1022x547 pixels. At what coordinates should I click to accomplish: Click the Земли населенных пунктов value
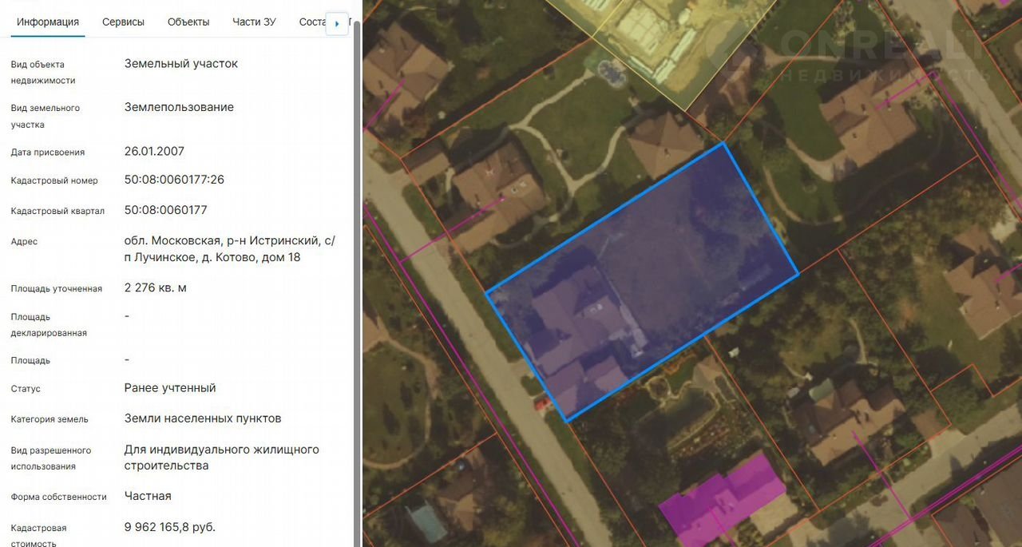[203, 418]
